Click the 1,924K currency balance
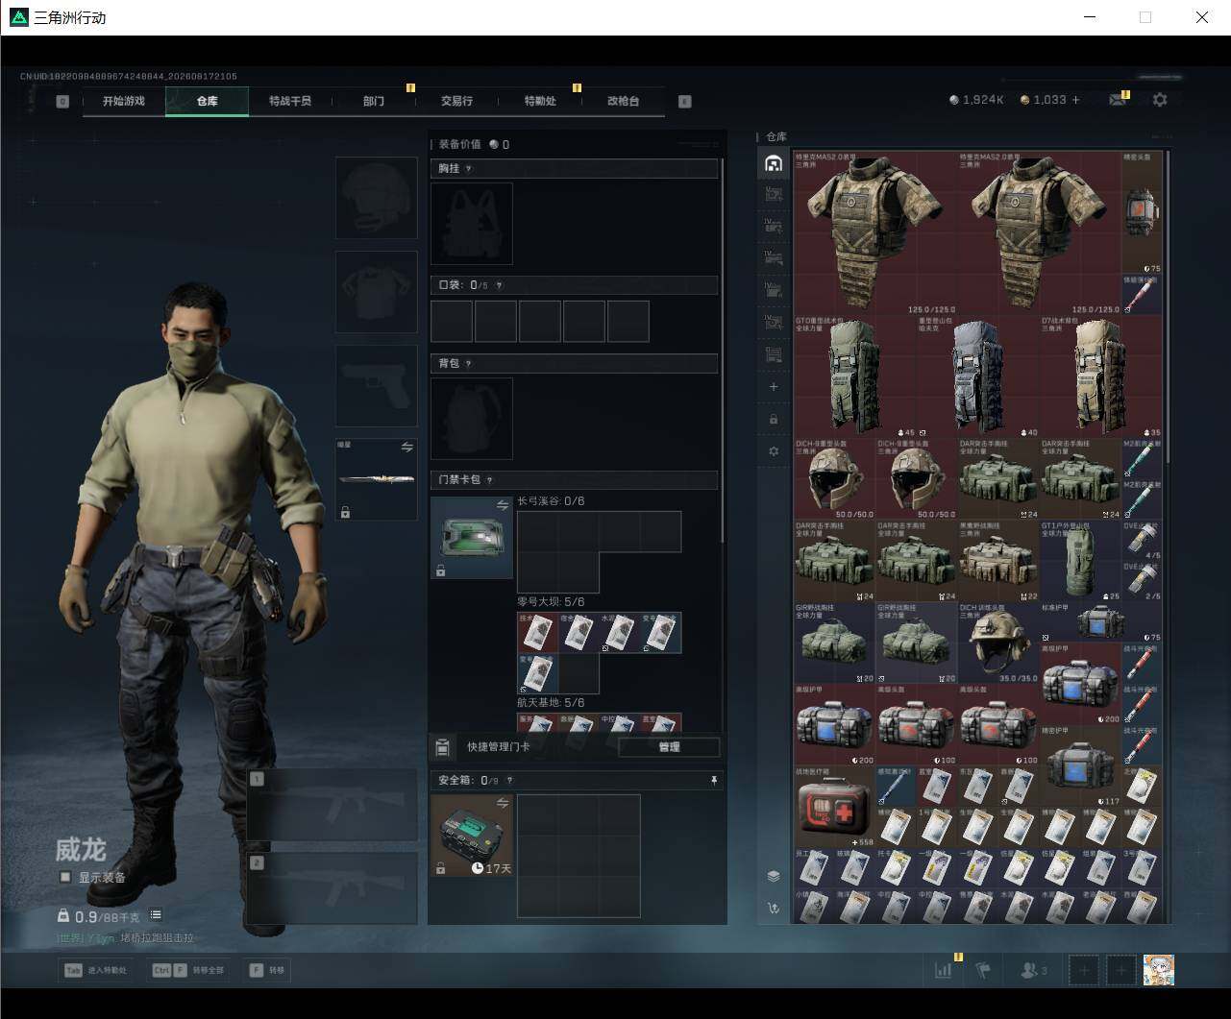Viewport: 1231px width, 1019px height. click(976, 100)
